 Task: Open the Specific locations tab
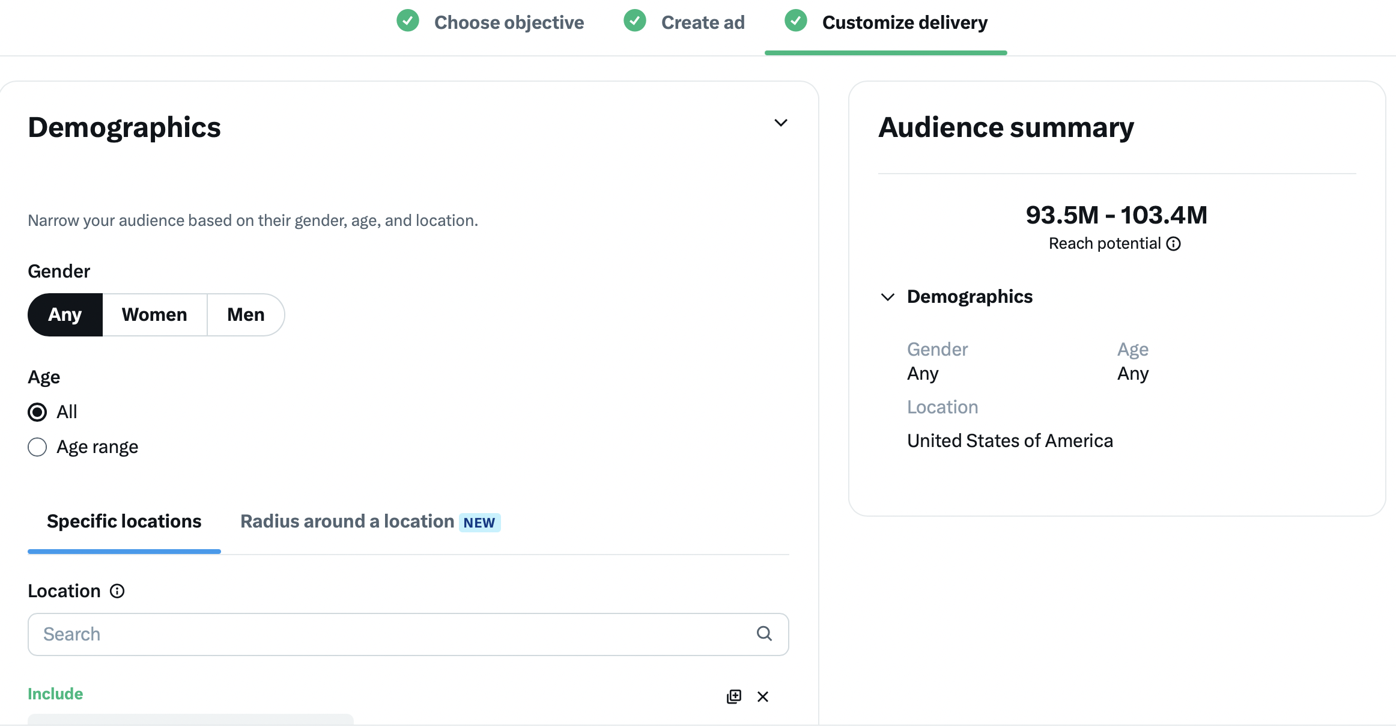(x=124, y=522)
